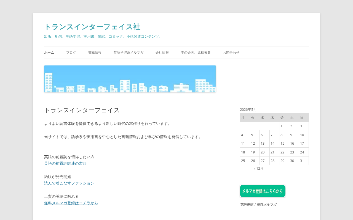
Task: Follow the 英語の前置詞関連の書籍 link
Action: 65,163
